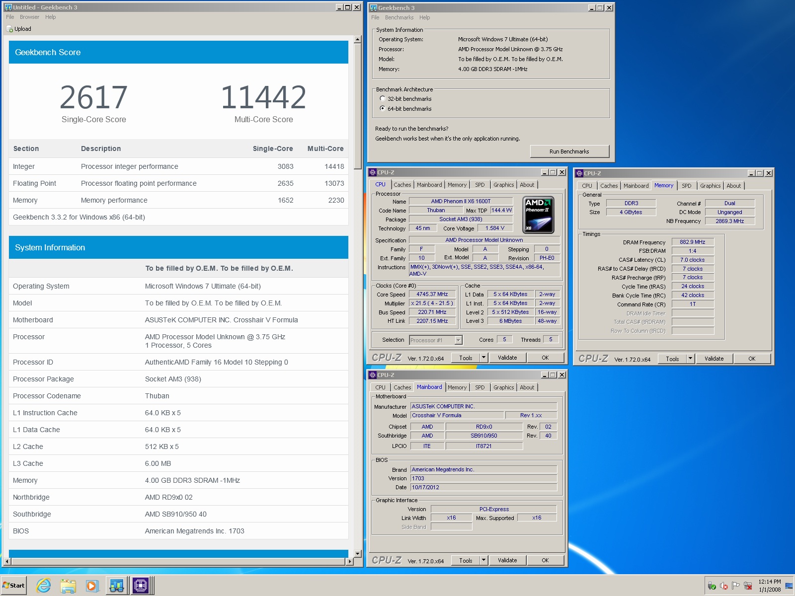Switch to CPU tab in CPU-Z Memory window

coord(587,186)
